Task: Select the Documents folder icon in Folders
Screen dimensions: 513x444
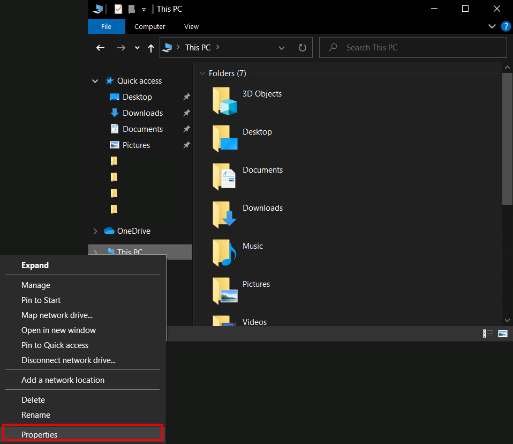Action: (224, 177)
